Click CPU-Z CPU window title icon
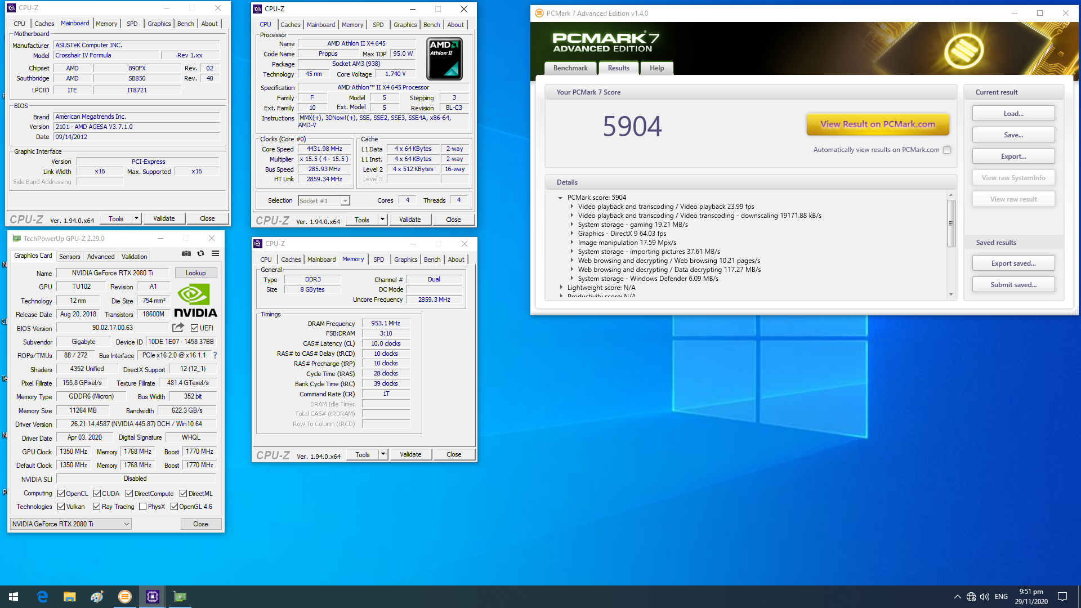This screenshot has height=608, width=1081. tap(258, 9)
